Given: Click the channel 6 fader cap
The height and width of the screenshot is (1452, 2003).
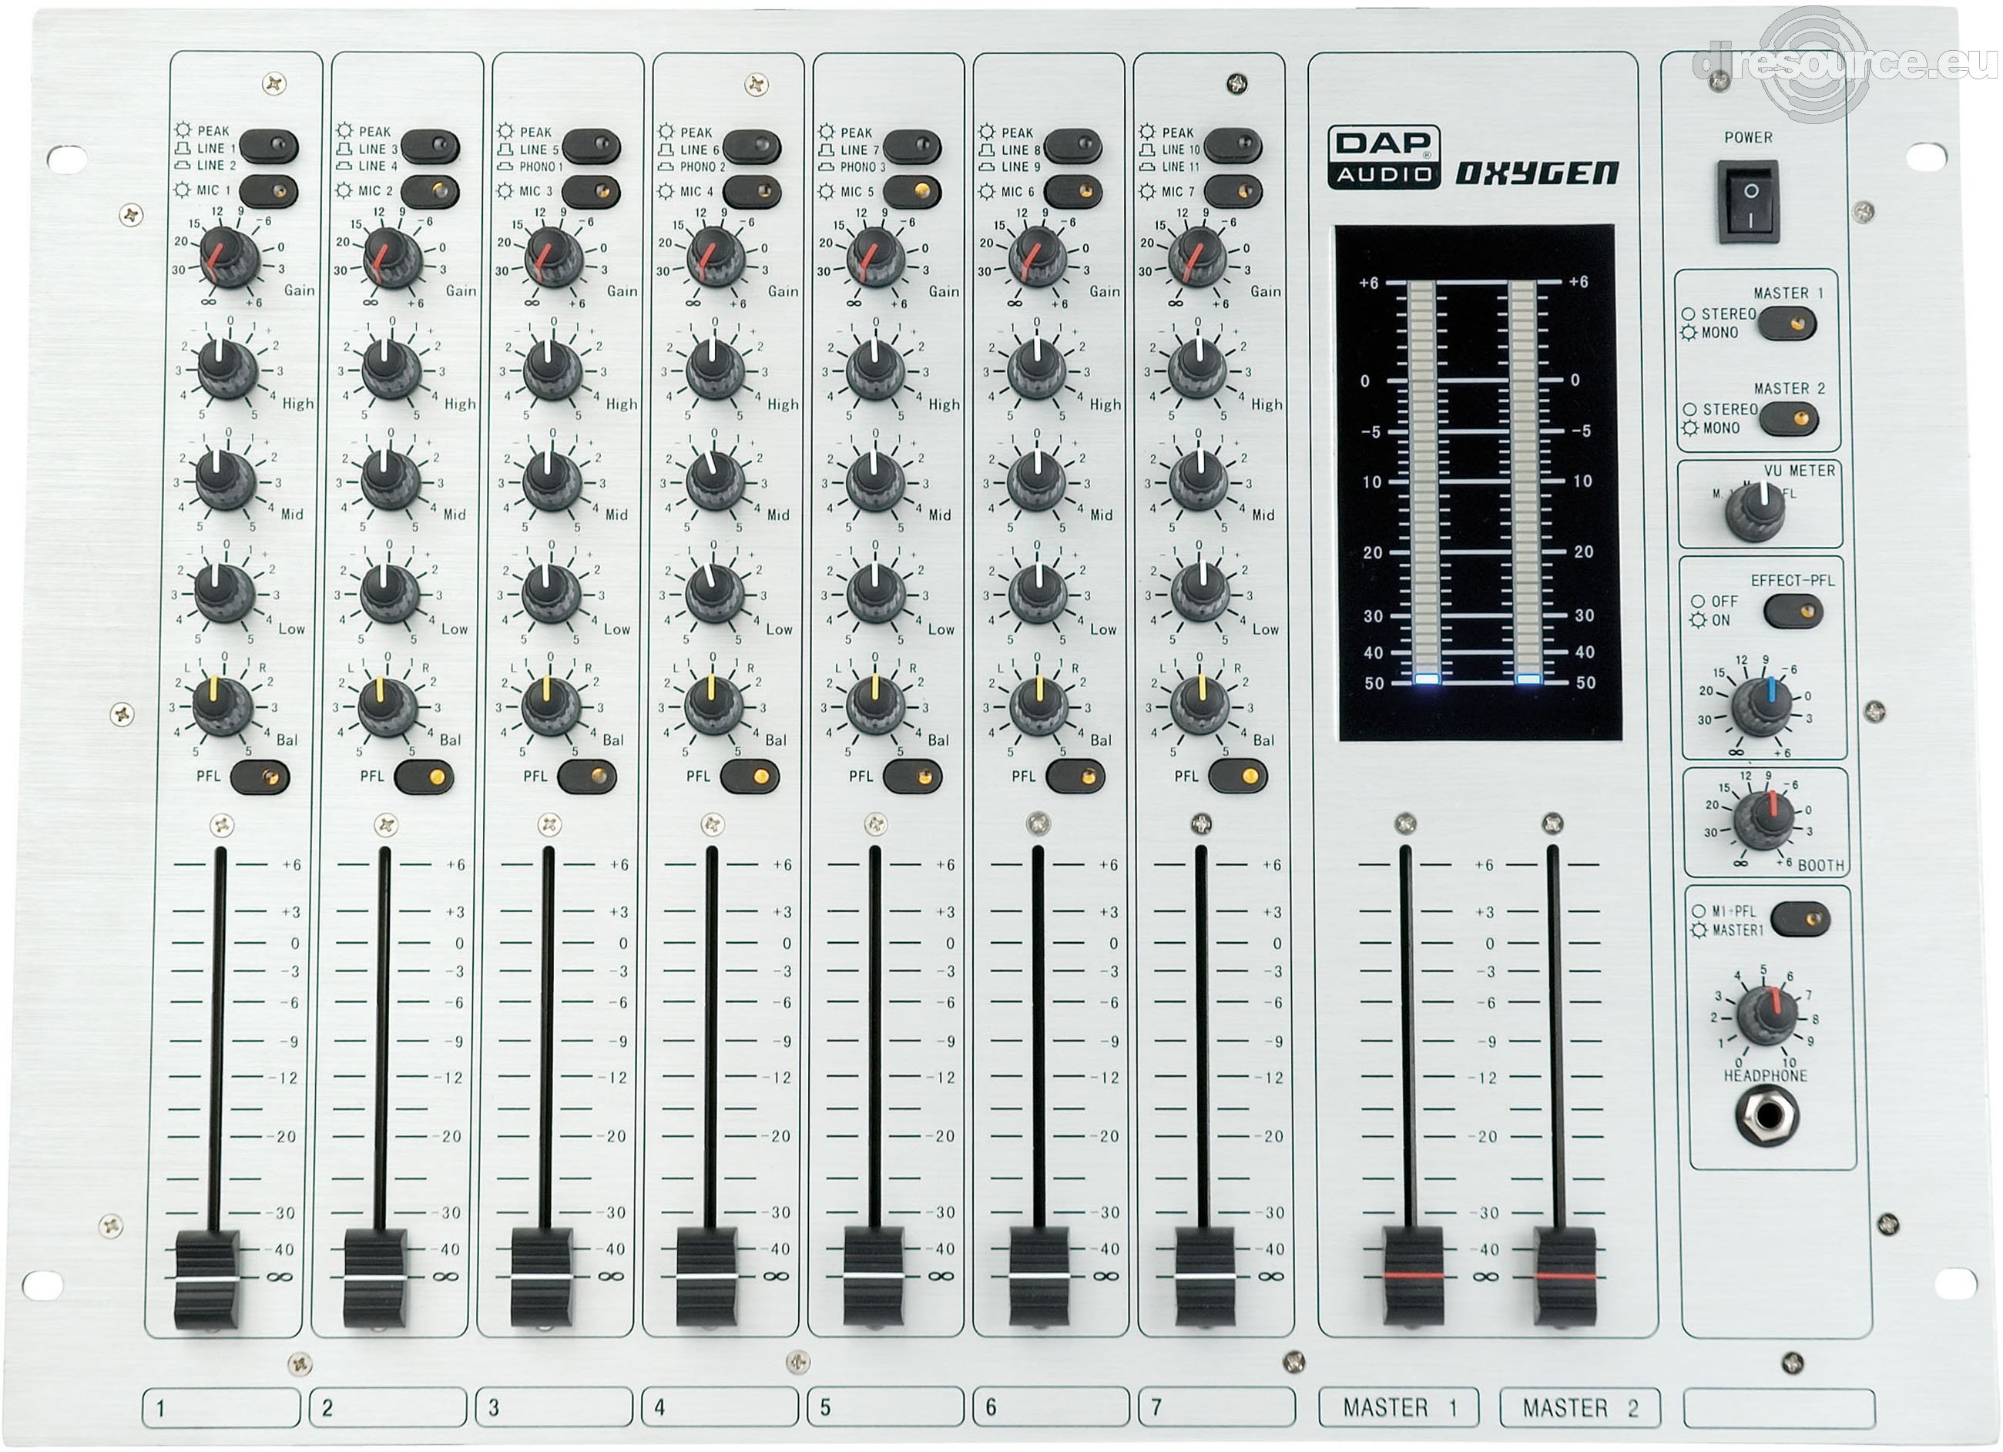Looking at the screenshot, I should [1039, 1277].
